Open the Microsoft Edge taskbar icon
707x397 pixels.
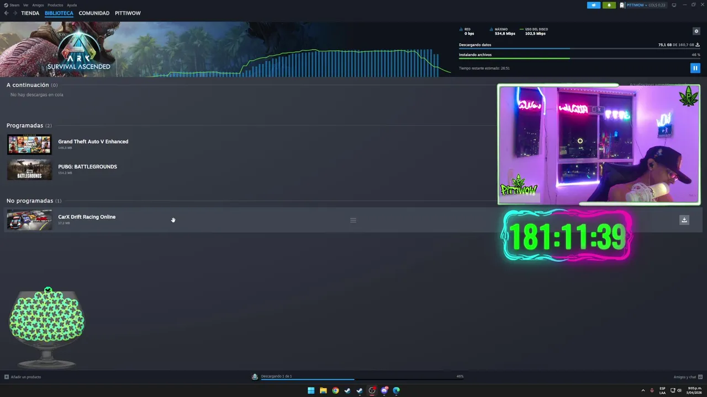396,390
